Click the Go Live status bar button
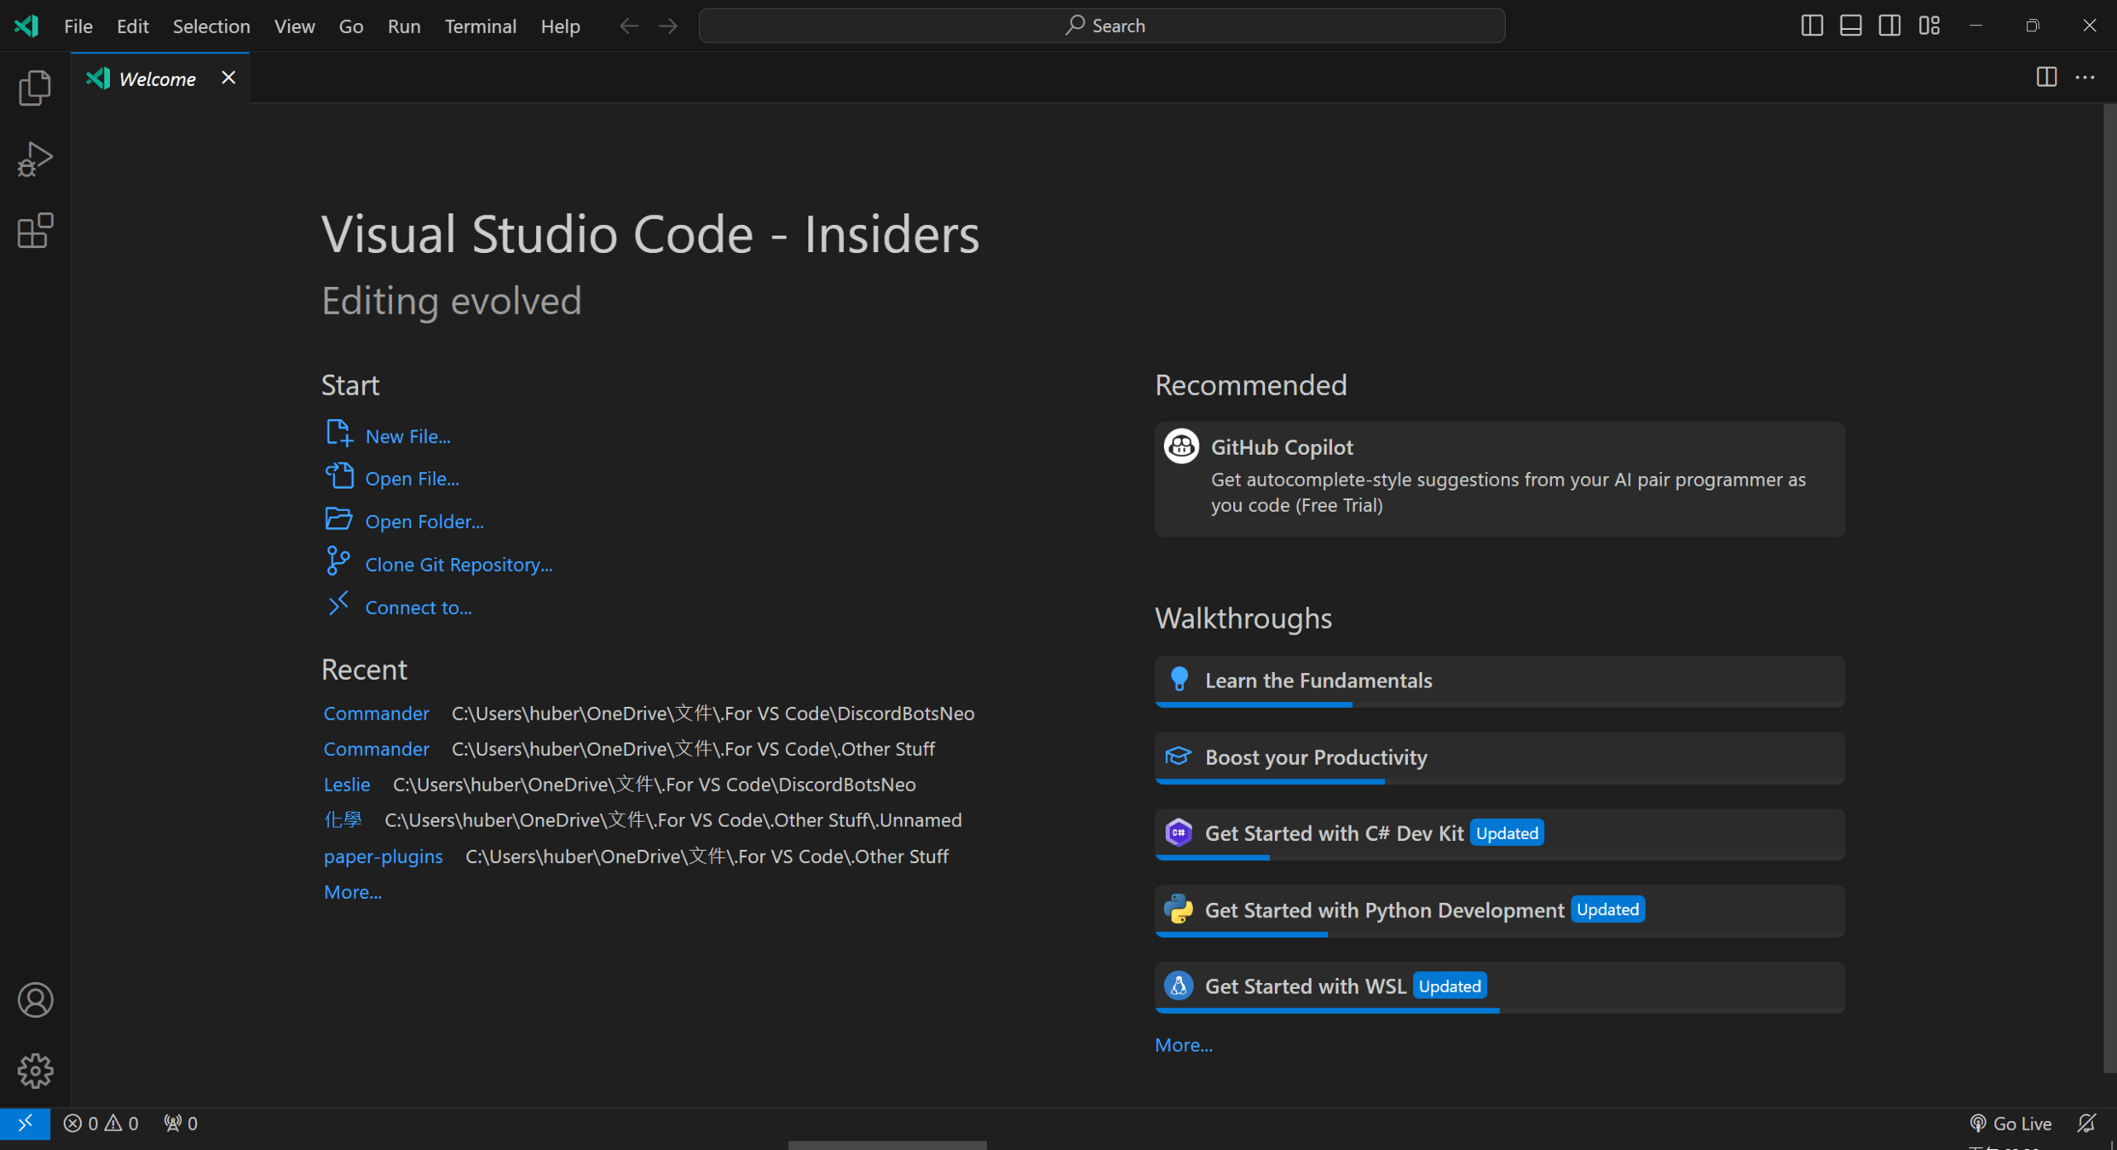This screenshot has width=2117, height=1150. (2011, 1124)
